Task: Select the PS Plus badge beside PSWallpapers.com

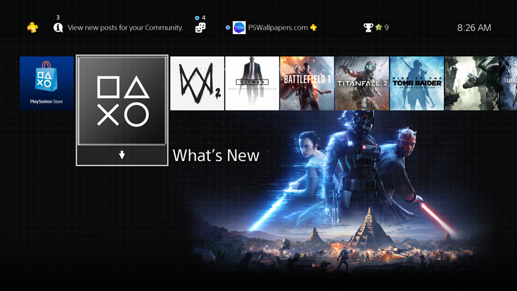Action: point(313,27)
